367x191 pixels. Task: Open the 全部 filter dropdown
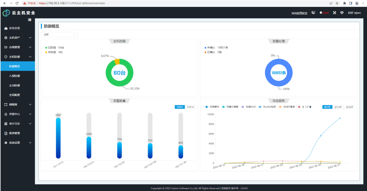tap(59, 34)
